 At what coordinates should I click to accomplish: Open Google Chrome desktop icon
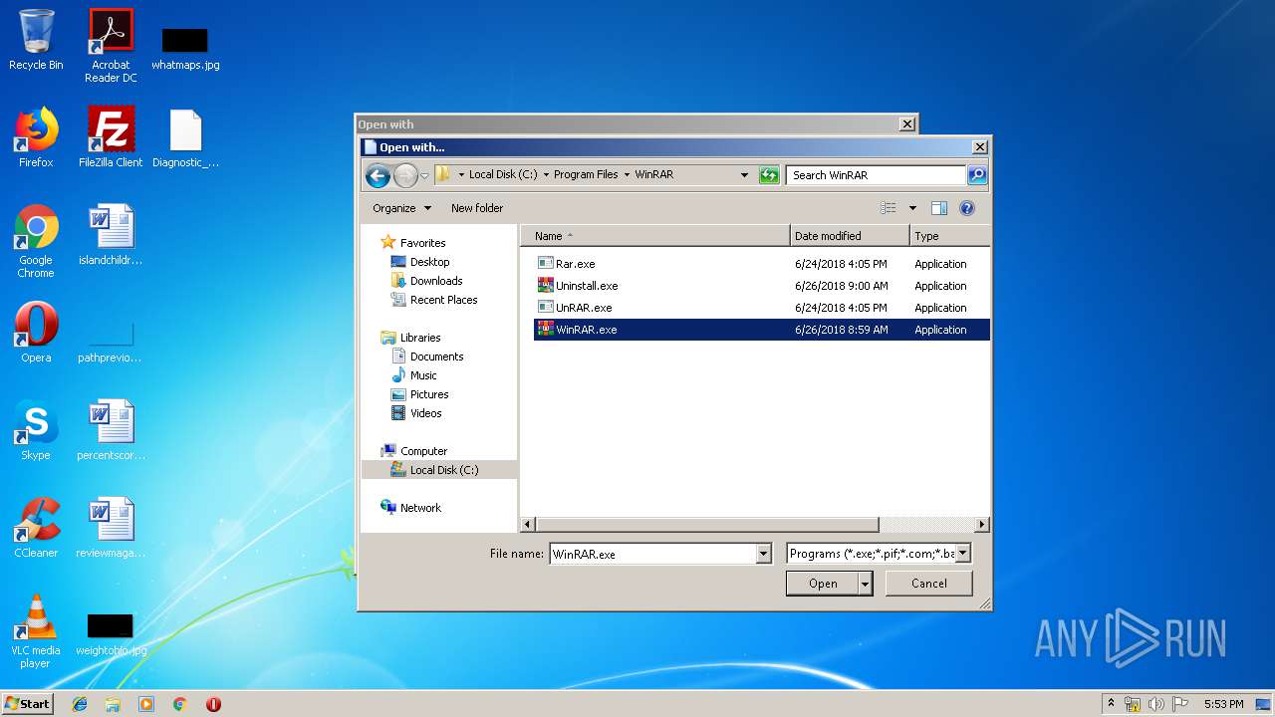(36, 241)
